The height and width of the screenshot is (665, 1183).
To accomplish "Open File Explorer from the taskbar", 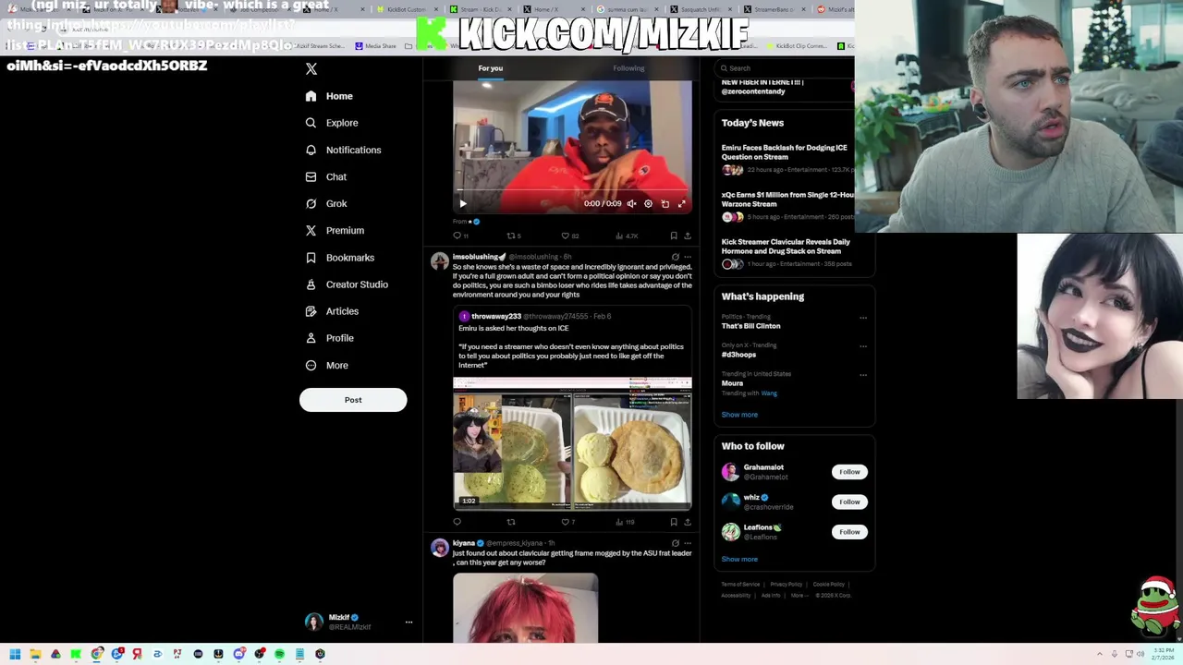I will pyautogui.click(x=35, y=654).
